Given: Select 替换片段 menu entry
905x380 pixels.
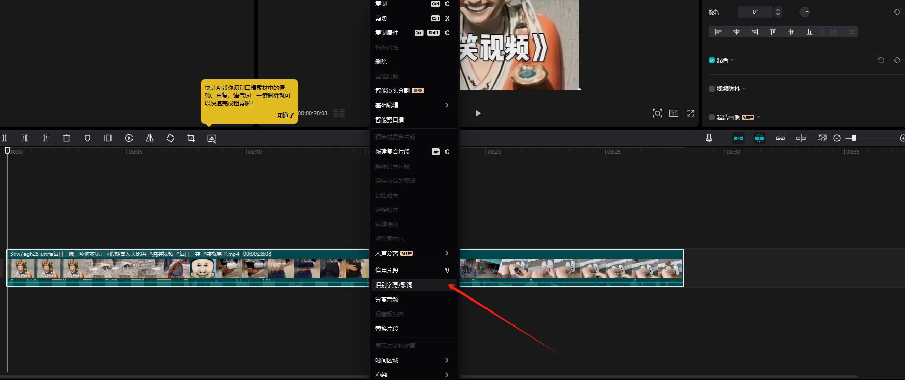Looking at the screenshot, I should [x=414, y=329].
